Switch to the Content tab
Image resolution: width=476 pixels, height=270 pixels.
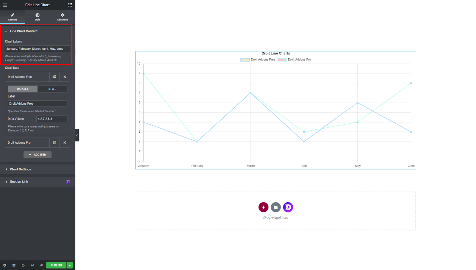[x=12, y=17]
